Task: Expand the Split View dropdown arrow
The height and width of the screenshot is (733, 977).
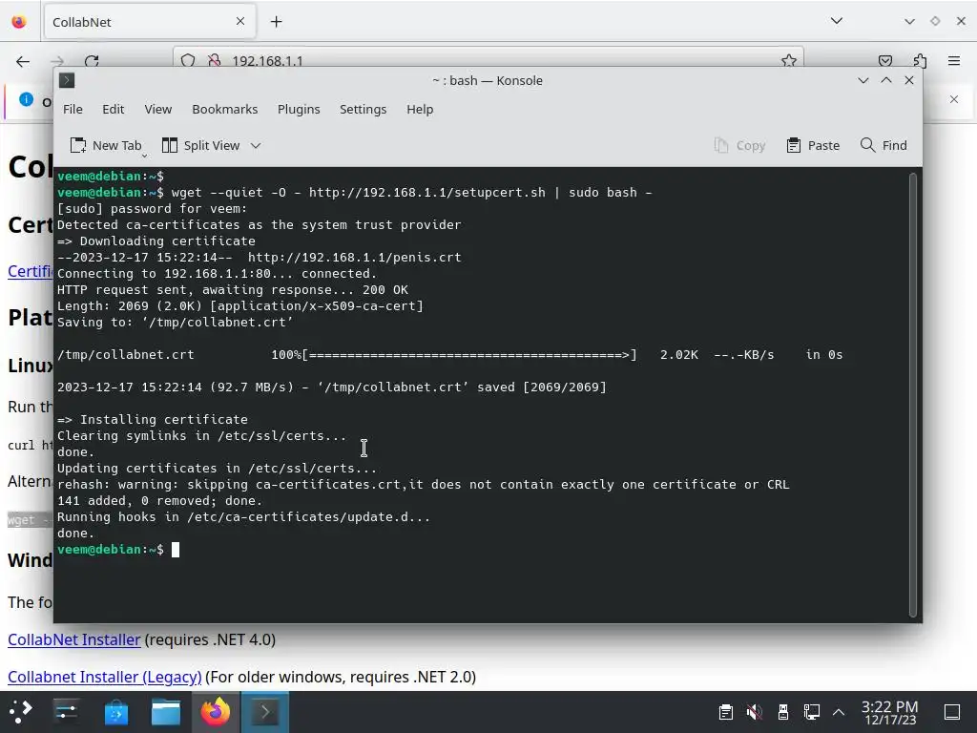Action: click(x=256, y=146)
